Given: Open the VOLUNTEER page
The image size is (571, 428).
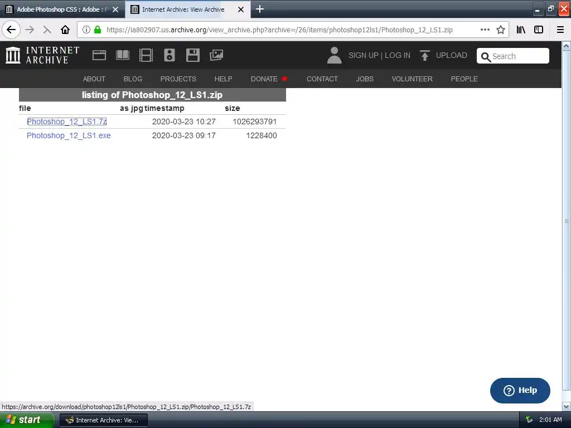Looking at the screenshot, I should point(412,79).
